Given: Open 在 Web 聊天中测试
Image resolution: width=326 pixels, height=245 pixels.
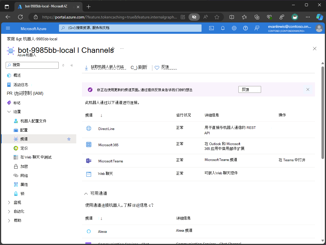Looking at the screenshot, I should (x=36, y=157).
